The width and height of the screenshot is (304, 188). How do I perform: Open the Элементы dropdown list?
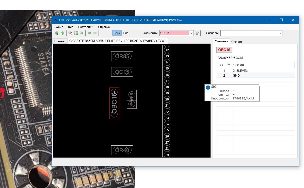point(191,33)
